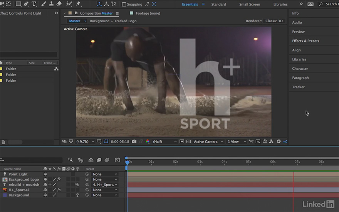
Task: Open the 1 View layout dropdown
Action: pos(237,142)
